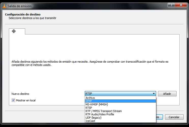Click the Añadir button
Viewport: 189px width, 127px height.
point(167,94)
